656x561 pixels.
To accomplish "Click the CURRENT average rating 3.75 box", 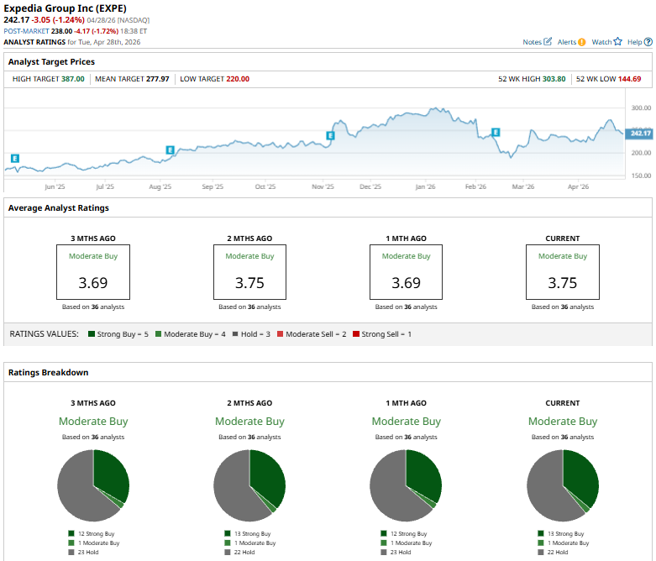I will coord(563,272).
